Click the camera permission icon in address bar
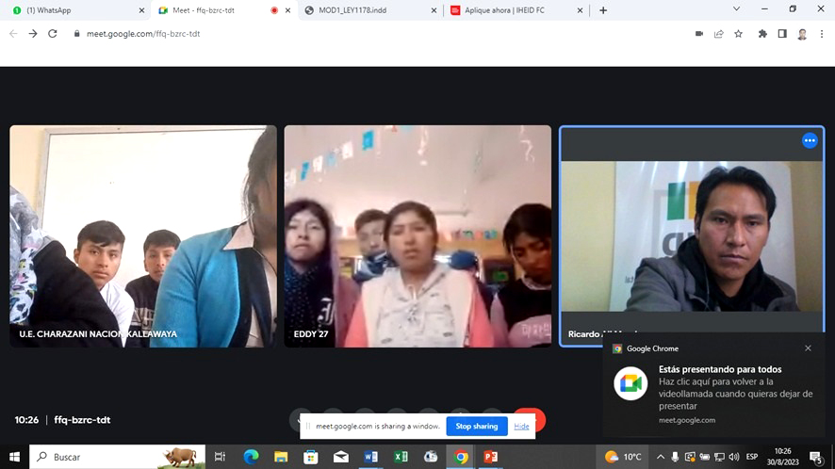Viewport: 835px width, 469px height. [x=699, y=34]
